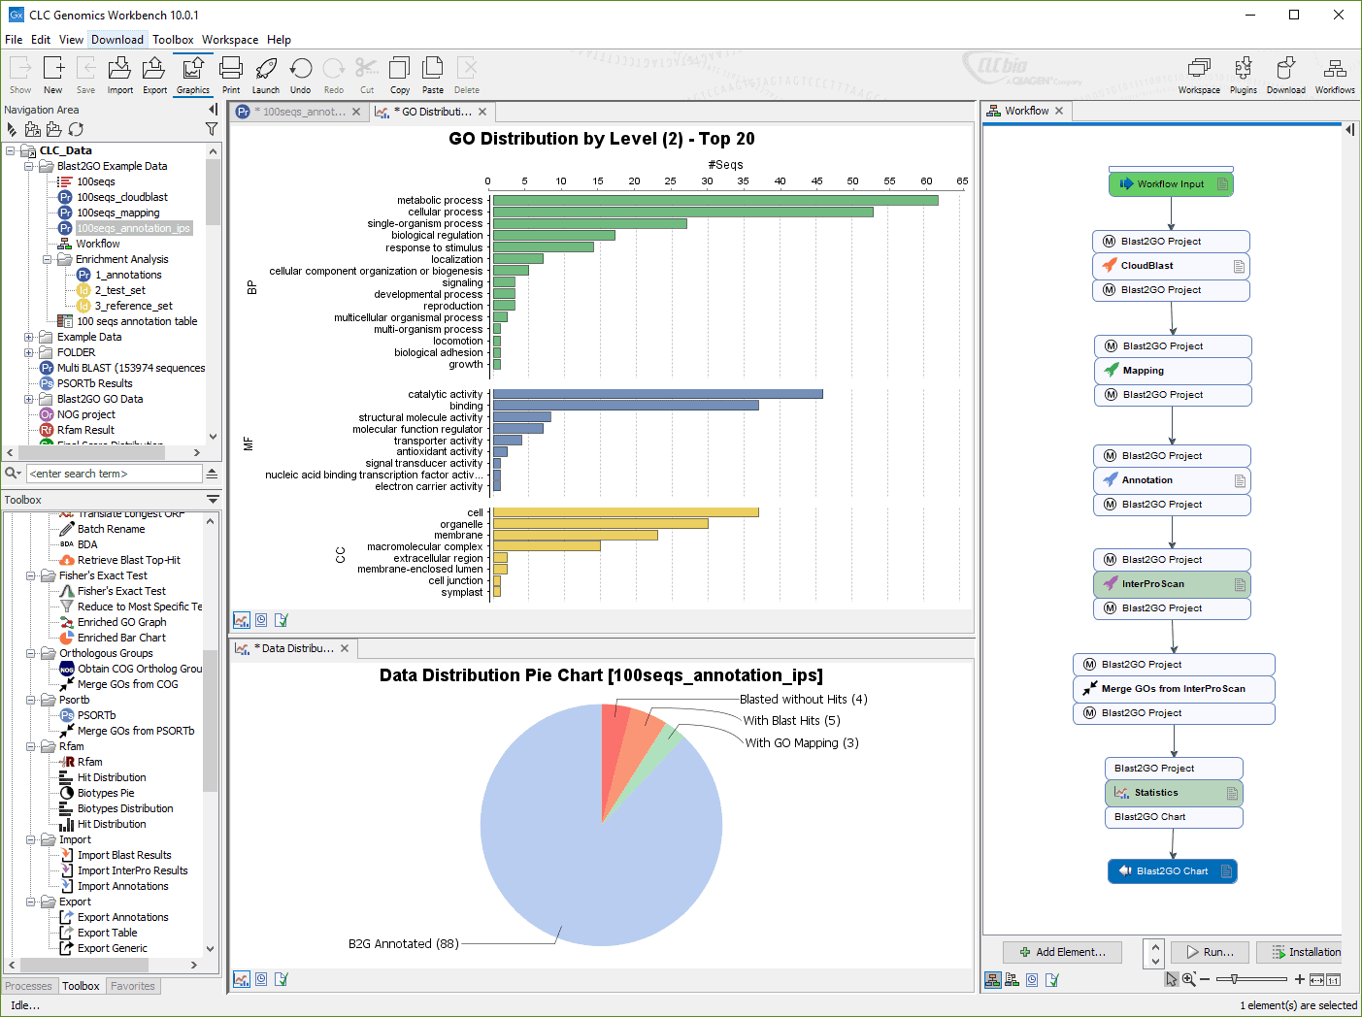The image size is (1362, 1017).
Task: Collapse the Workflow side panel arrow
Action: coord(1349,129)
